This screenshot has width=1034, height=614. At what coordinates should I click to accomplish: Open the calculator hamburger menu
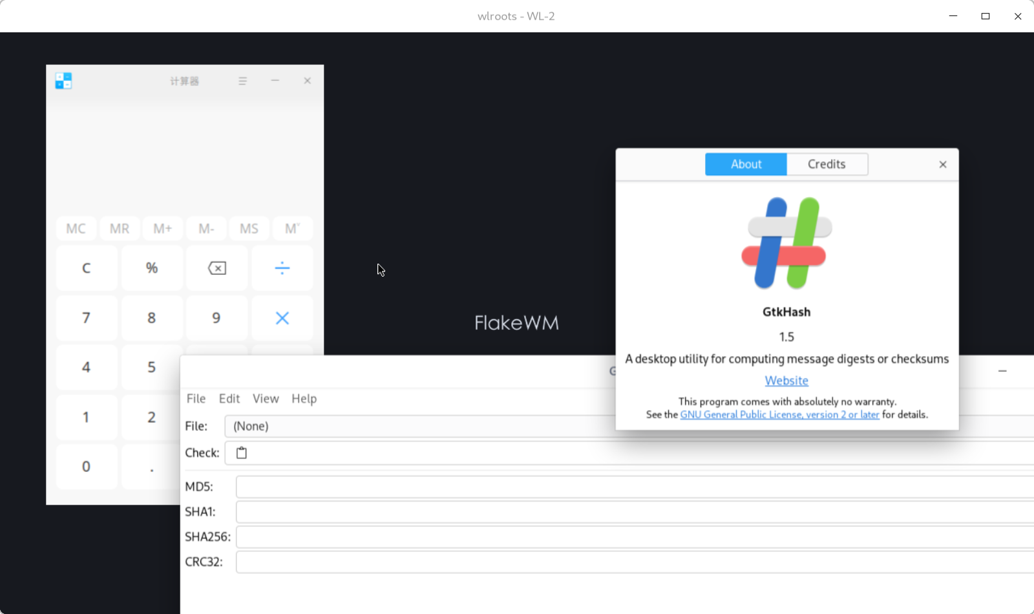tap(243, 81)
